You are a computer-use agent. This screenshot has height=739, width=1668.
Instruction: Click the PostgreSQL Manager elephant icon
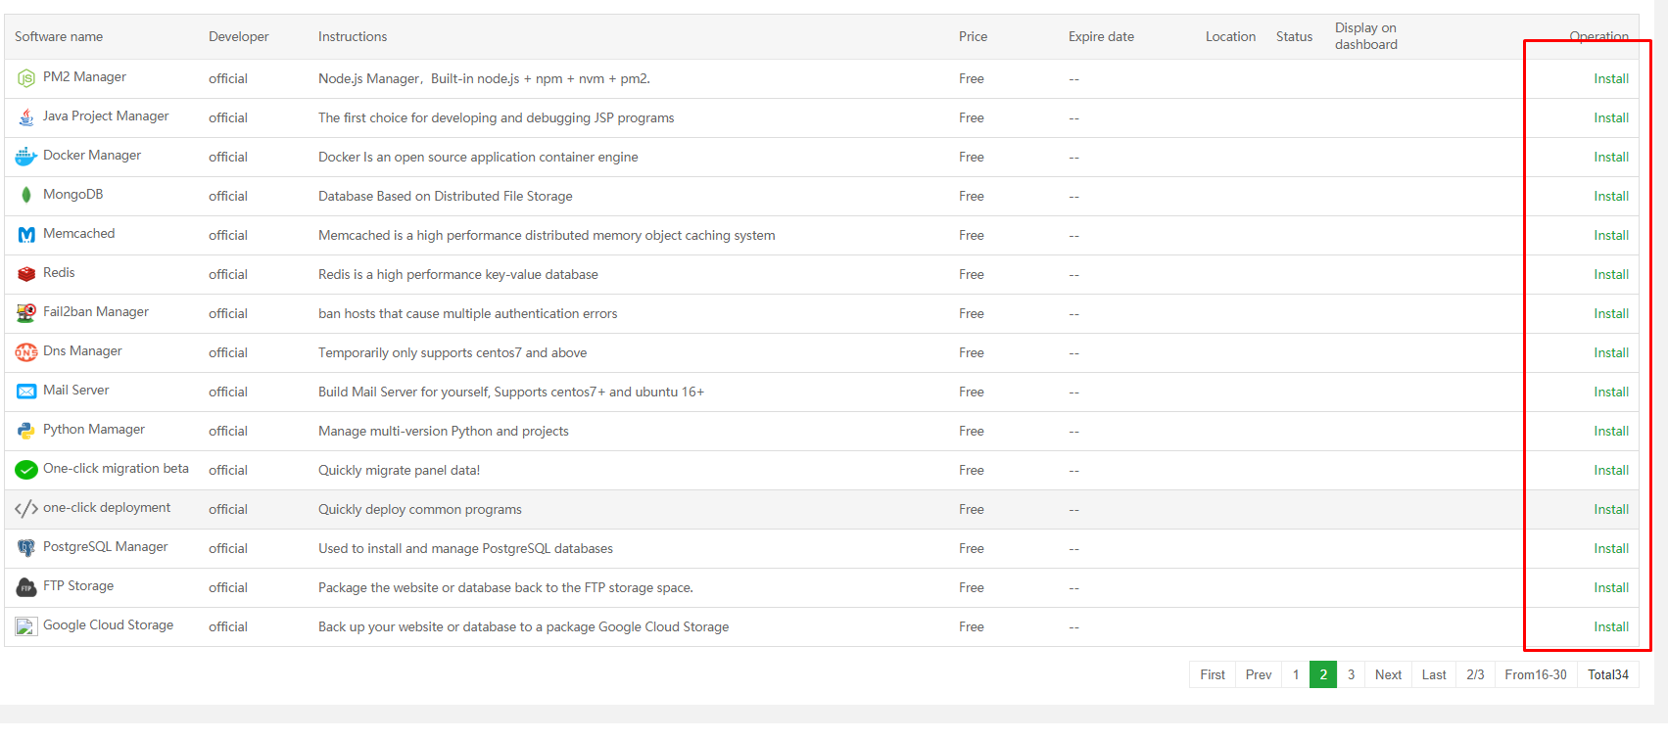point(26,548)
